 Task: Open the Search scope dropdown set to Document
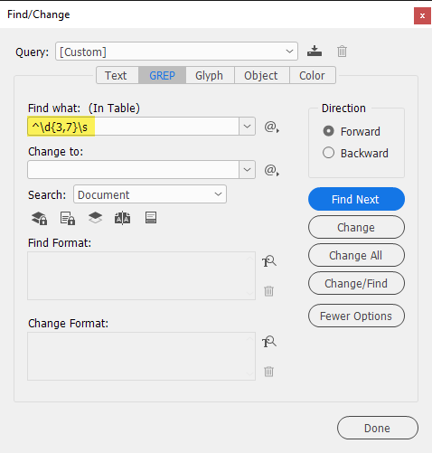(150, 194)
